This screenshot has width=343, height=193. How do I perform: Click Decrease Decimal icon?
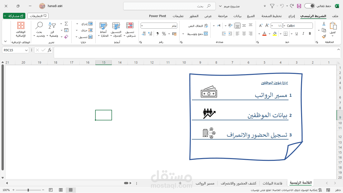[144, 34]
